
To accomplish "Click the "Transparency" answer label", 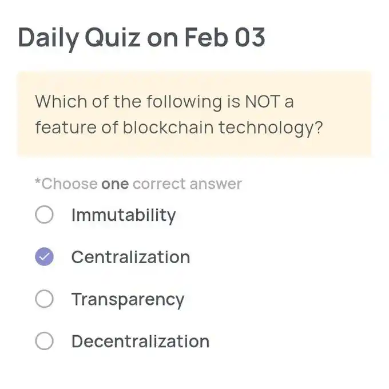I will tap(128, 300).
